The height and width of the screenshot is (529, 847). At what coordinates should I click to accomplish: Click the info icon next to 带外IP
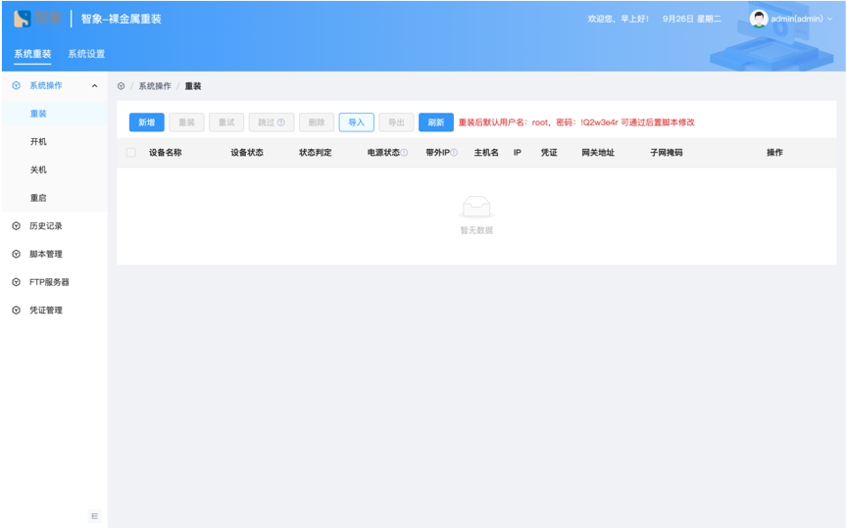(x=454, y=153)
